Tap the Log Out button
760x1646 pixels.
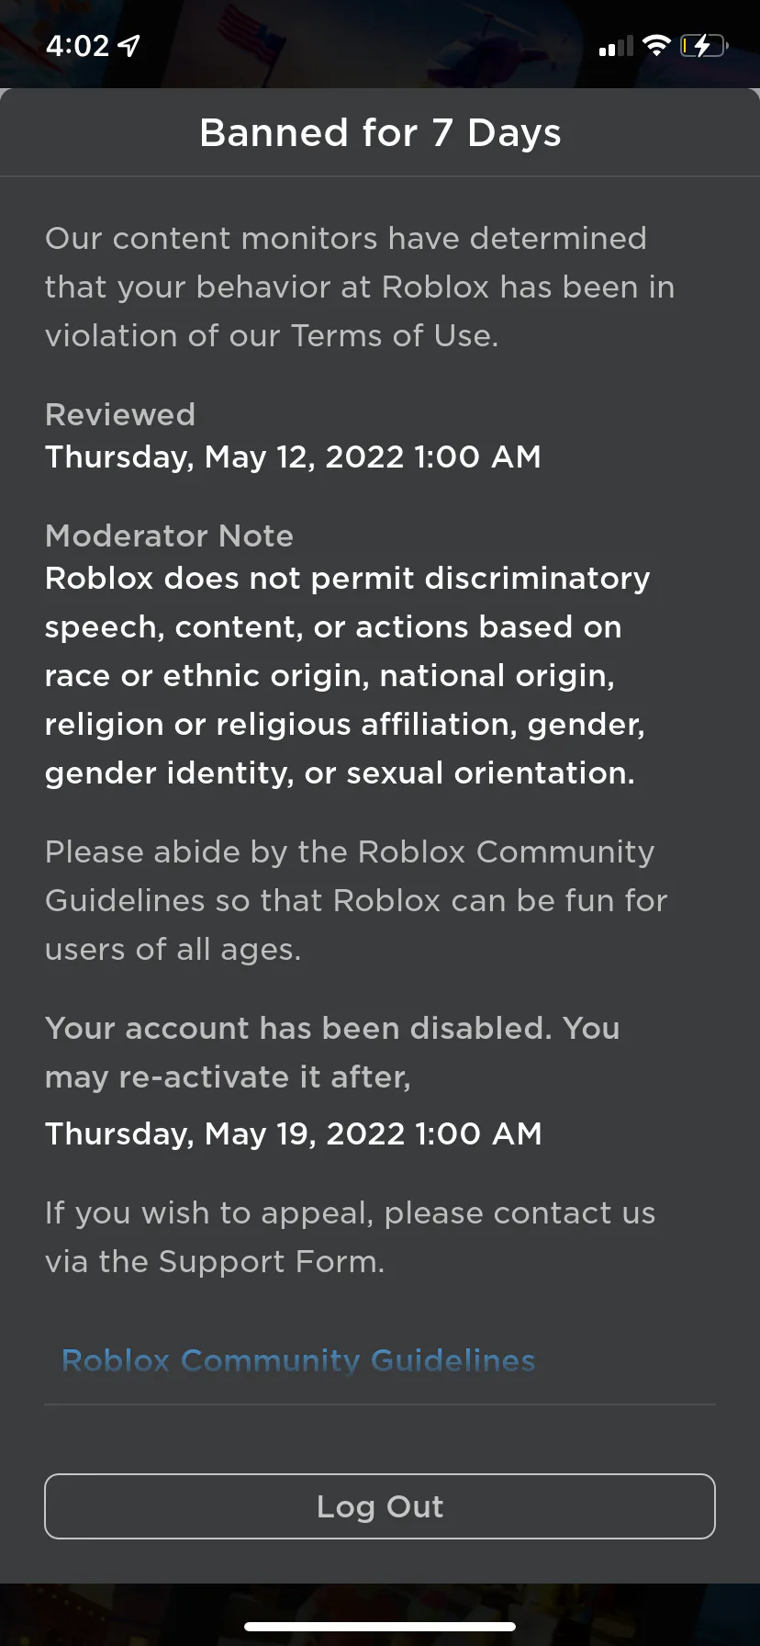coord(379,1506)
